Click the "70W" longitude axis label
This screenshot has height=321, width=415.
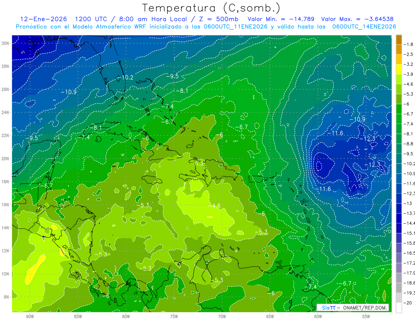pos(222,316)
